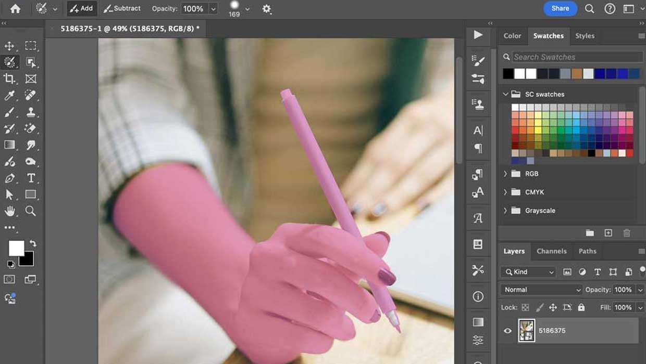Viewport: 646px width, 364px height.
Task: Open the Glyphs panel icon
Action: pos(478,218)
